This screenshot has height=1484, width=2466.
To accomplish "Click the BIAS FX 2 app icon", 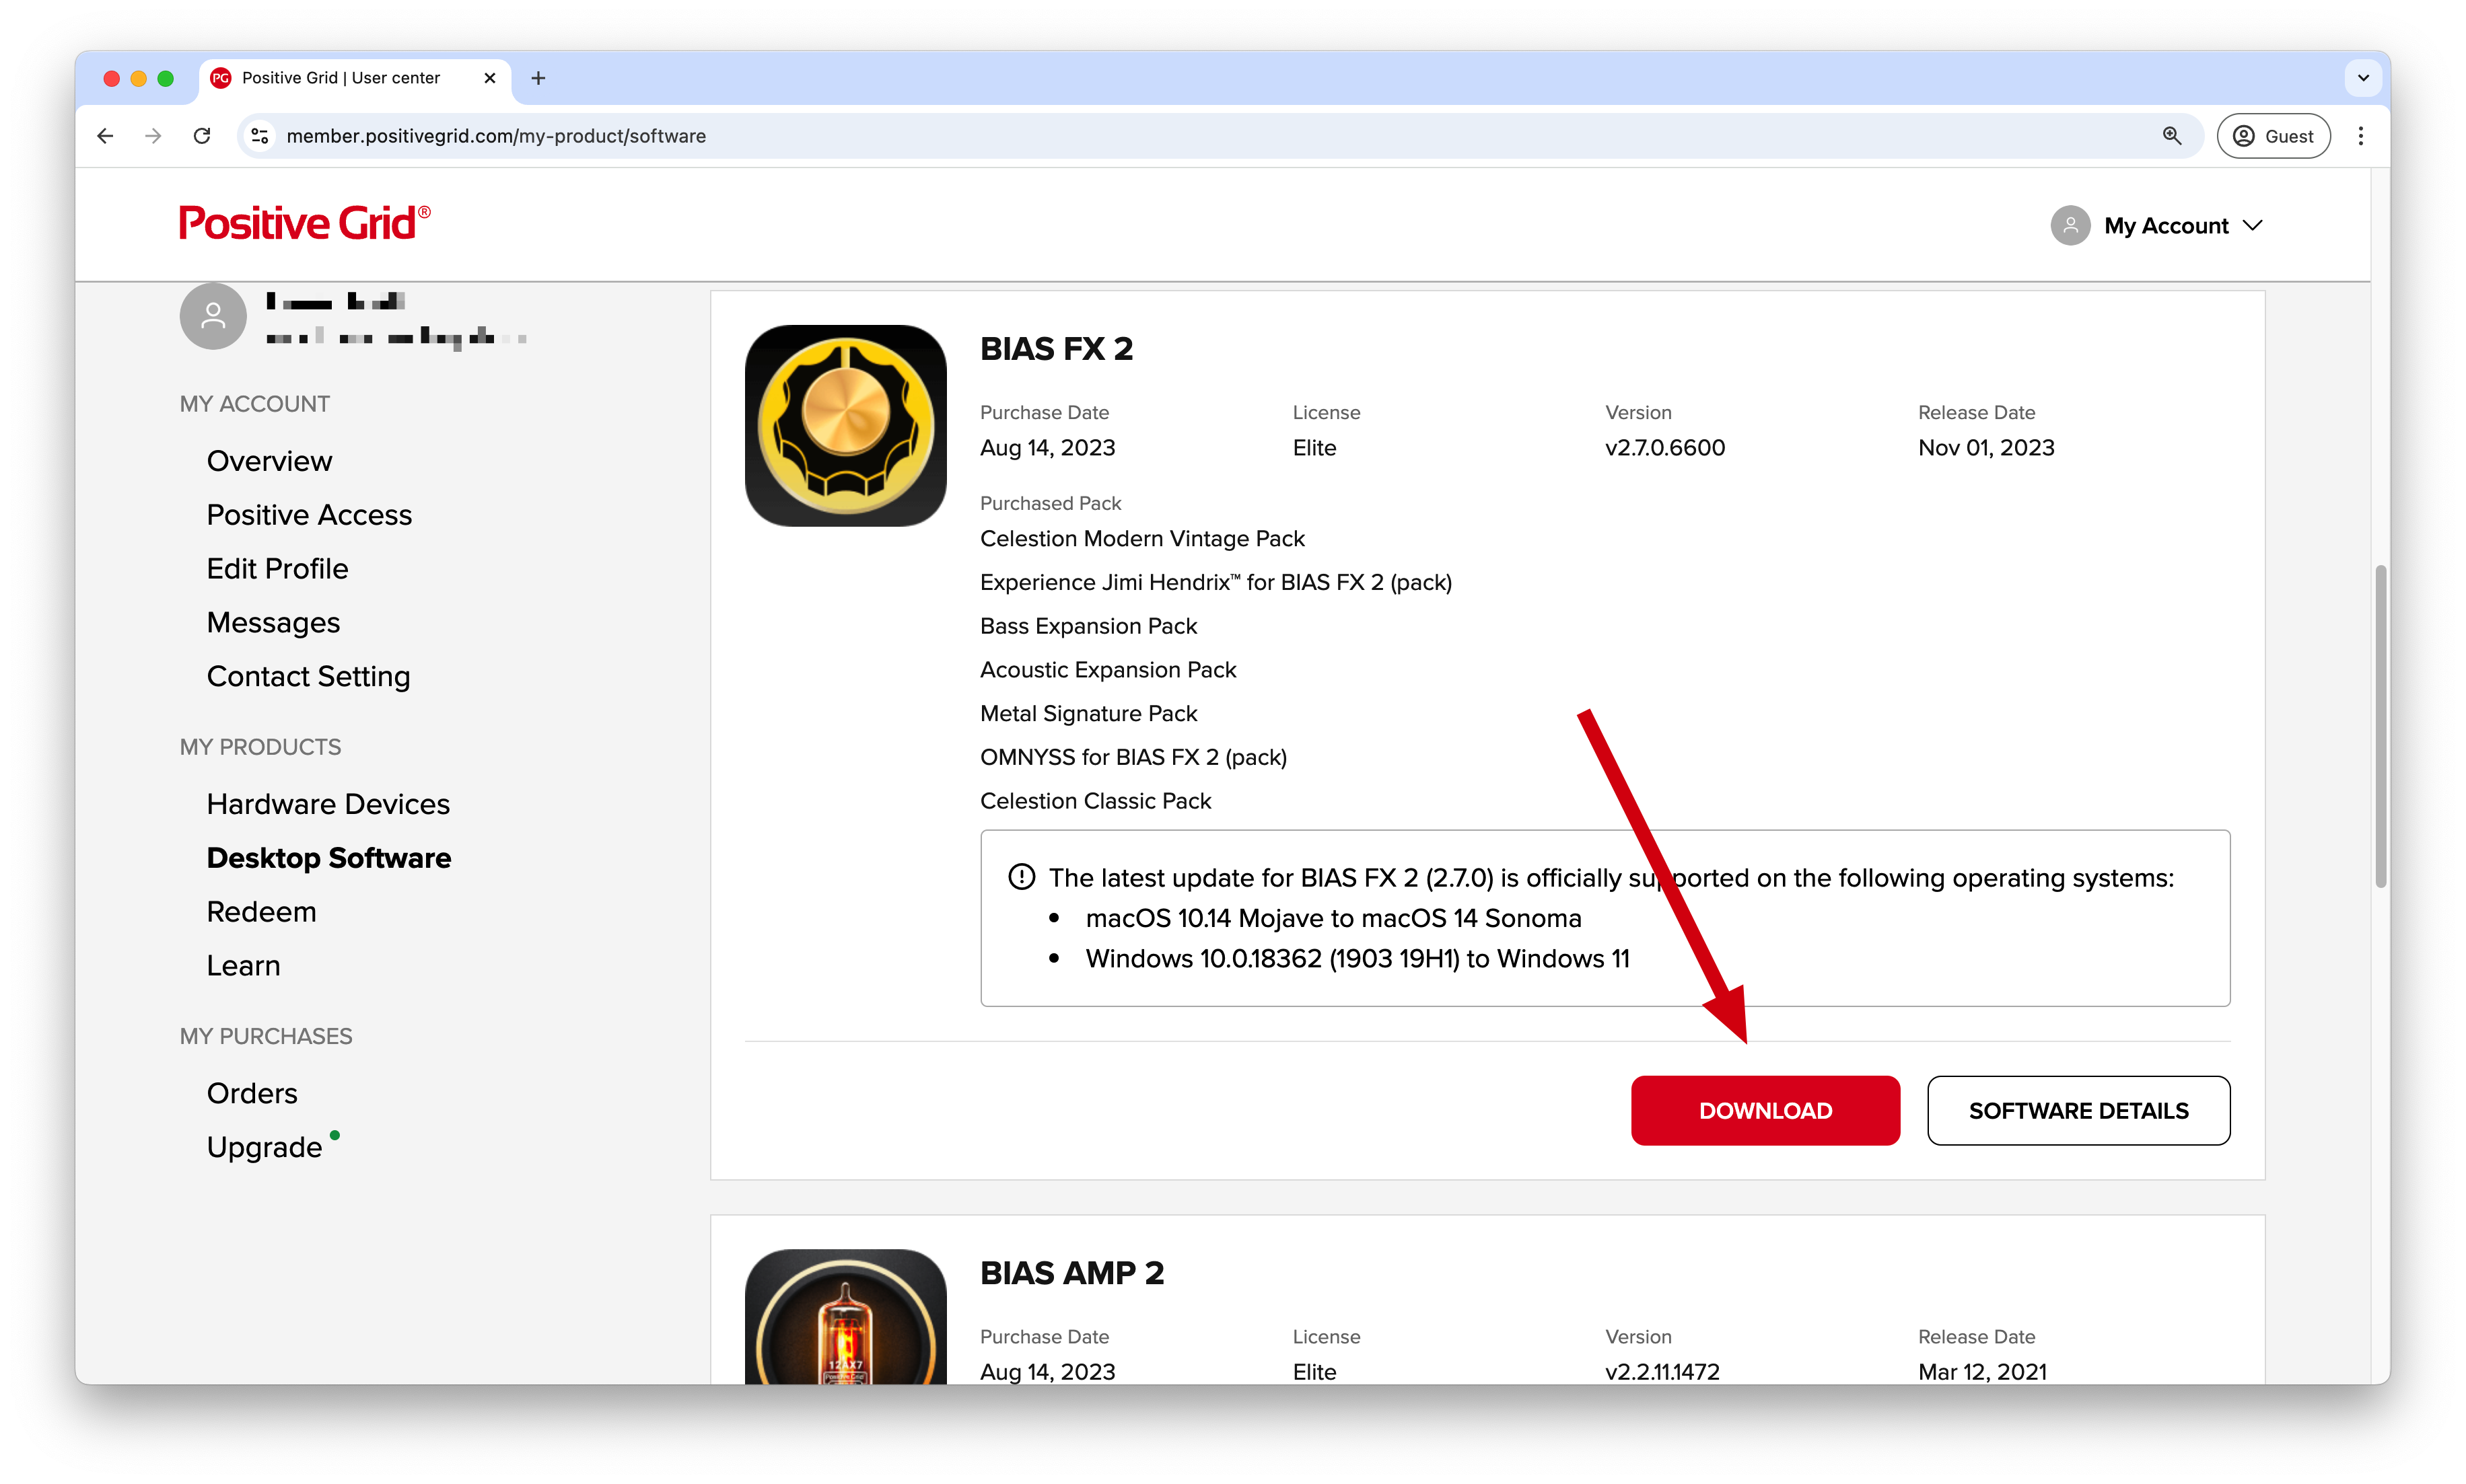I will click(x=845, y=426).
